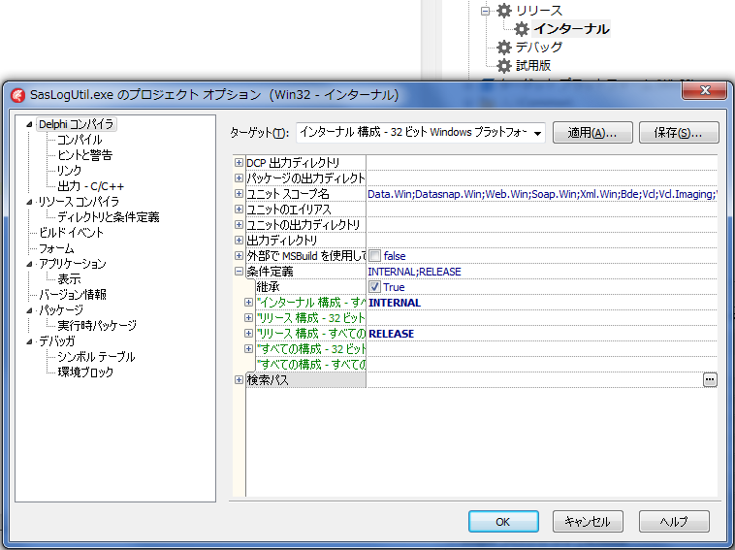The height and width of the screenshot is (550, 735).
Task: Expand the 検索パス row
Action: coord(239,380)
